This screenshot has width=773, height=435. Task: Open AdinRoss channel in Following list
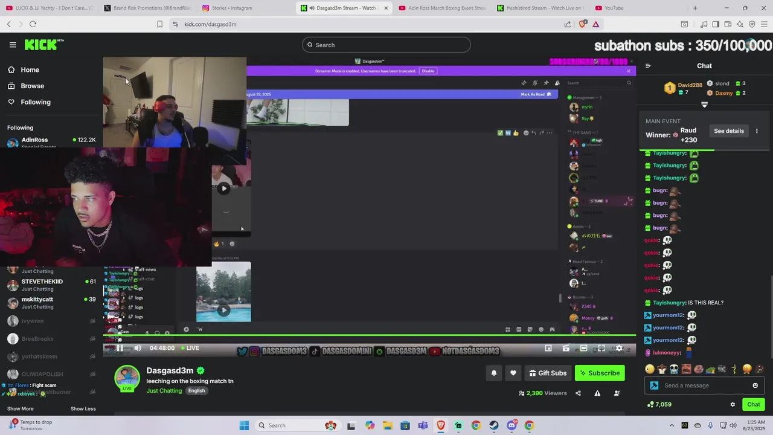51,143
